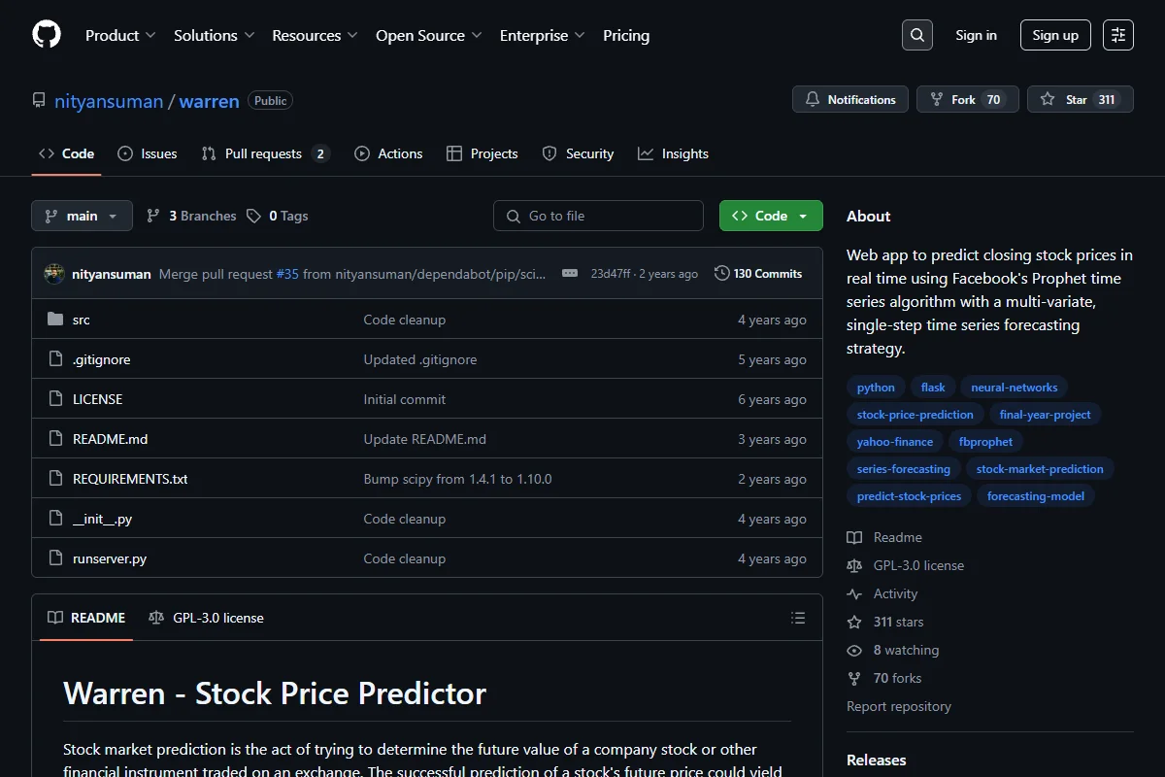
Task: Expand the Product menu
Action: (120, 35)
